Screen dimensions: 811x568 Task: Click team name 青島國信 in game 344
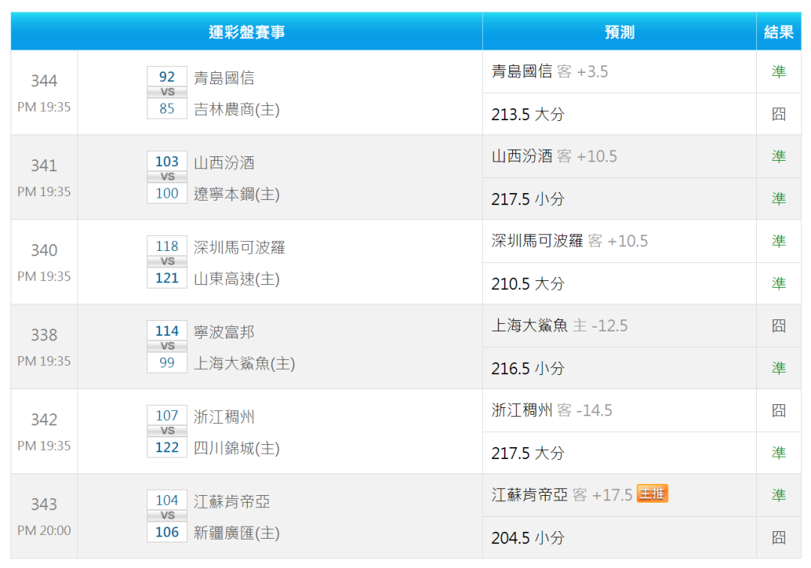click(224, 77)
